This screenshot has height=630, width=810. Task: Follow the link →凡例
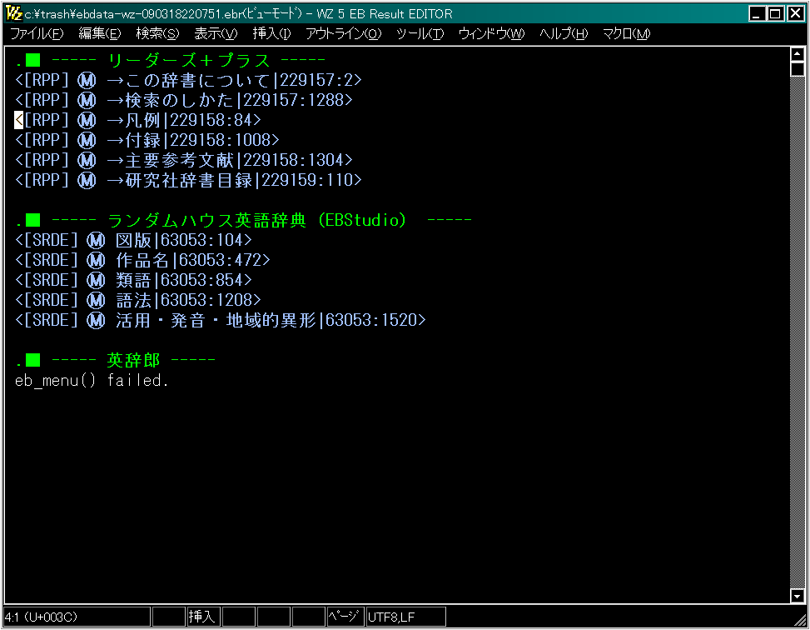tap(133, 120)
